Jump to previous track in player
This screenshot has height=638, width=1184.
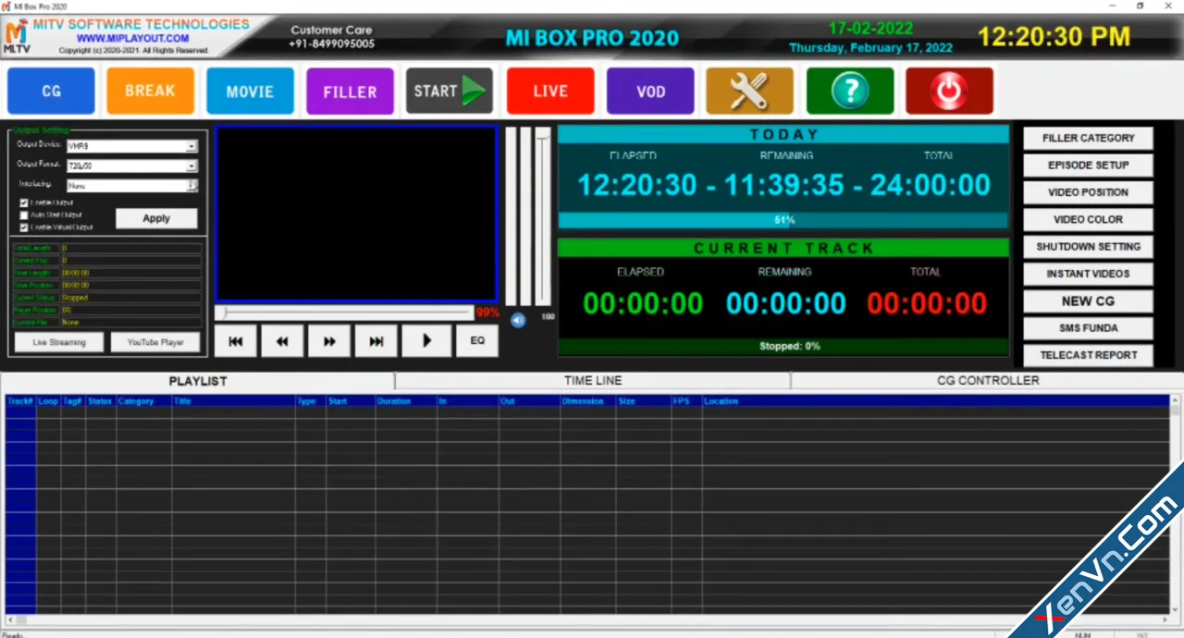tap(236, 341)
